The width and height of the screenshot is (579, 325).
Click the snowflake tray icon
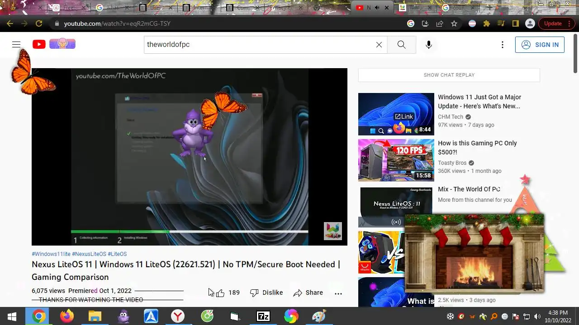point(451,316)
